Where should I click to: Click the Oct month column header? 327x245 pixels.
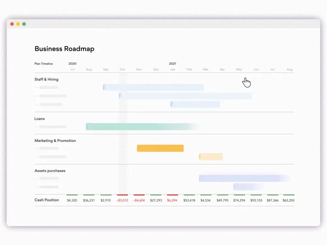(122, 69)
